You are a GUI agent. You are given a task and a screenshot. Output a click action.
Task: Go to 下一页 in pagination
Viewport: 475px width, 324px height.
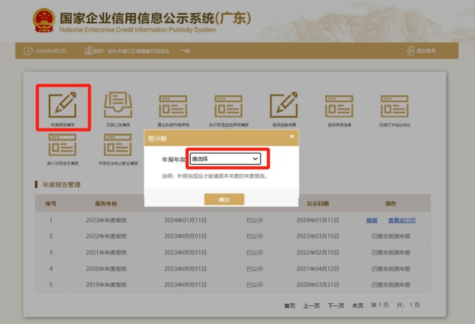(336, 306)
